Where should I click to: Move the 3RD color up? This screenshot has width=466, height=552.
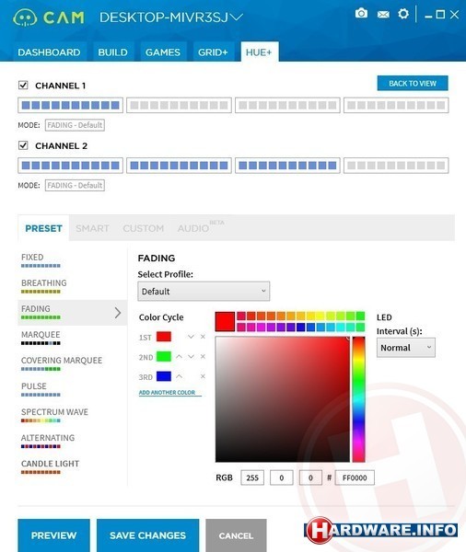[x=179, y=376]
